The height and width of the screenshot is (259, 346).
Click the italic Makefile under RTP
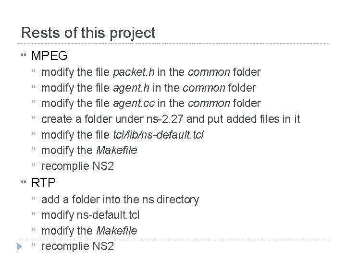pos(116,231)
